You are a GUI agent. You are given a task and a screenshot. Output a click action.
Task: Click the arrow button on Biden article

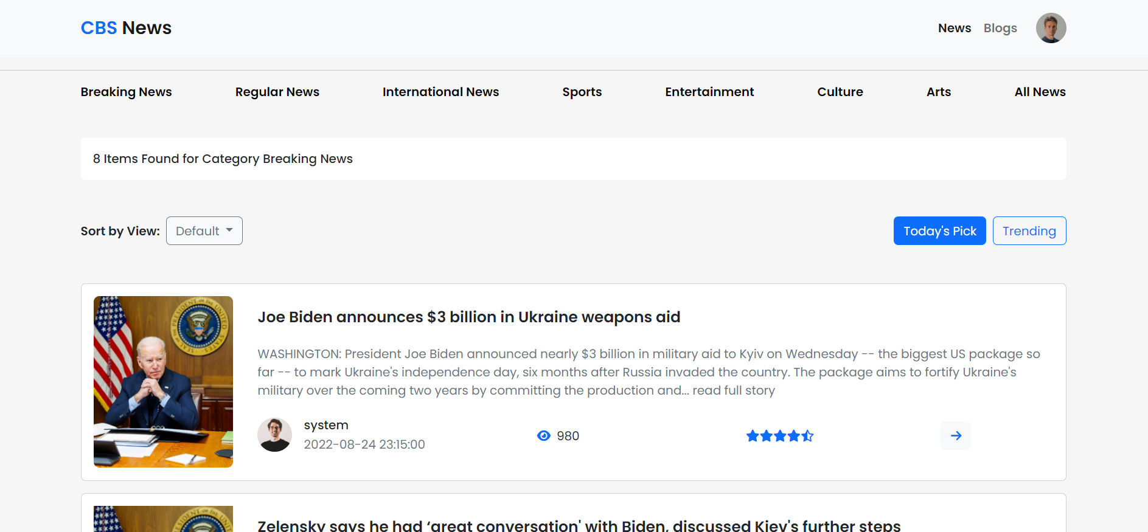click(955, 435)
